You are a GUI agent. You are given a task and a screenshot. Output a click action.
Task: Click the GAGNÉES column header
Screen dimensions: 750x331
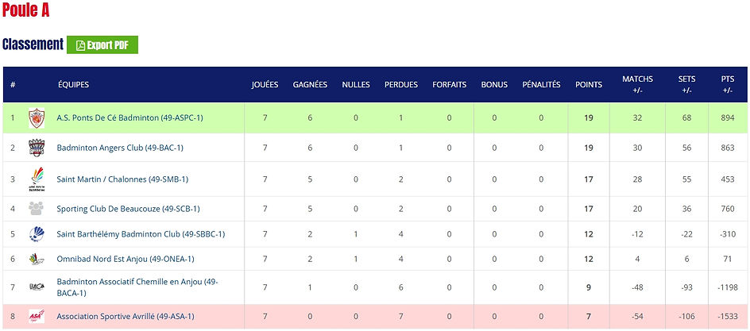tap(310, 85)
